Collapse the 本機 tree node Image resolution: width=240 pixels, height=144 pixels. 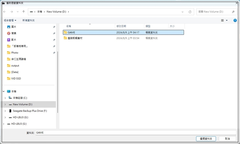(x=4, y=91)
